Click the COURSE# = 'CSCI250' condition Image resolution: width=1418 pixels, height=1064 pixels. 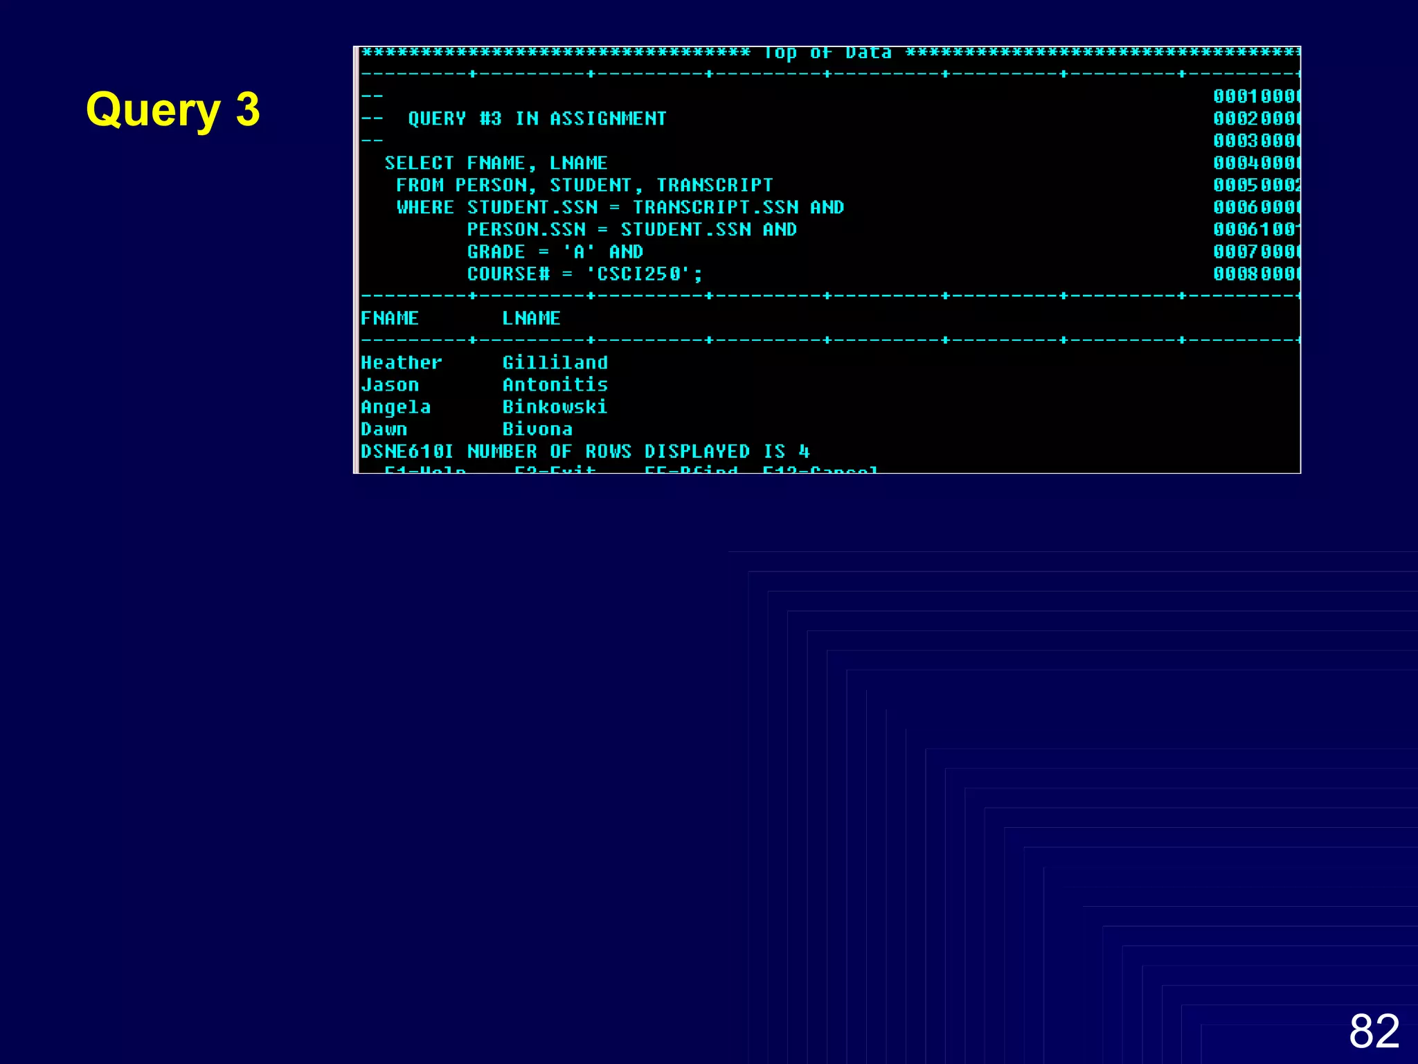point(584,274)
